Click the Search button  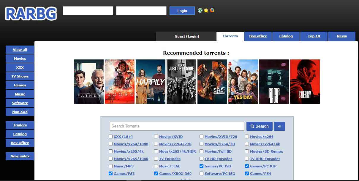(x=260, y=126)
